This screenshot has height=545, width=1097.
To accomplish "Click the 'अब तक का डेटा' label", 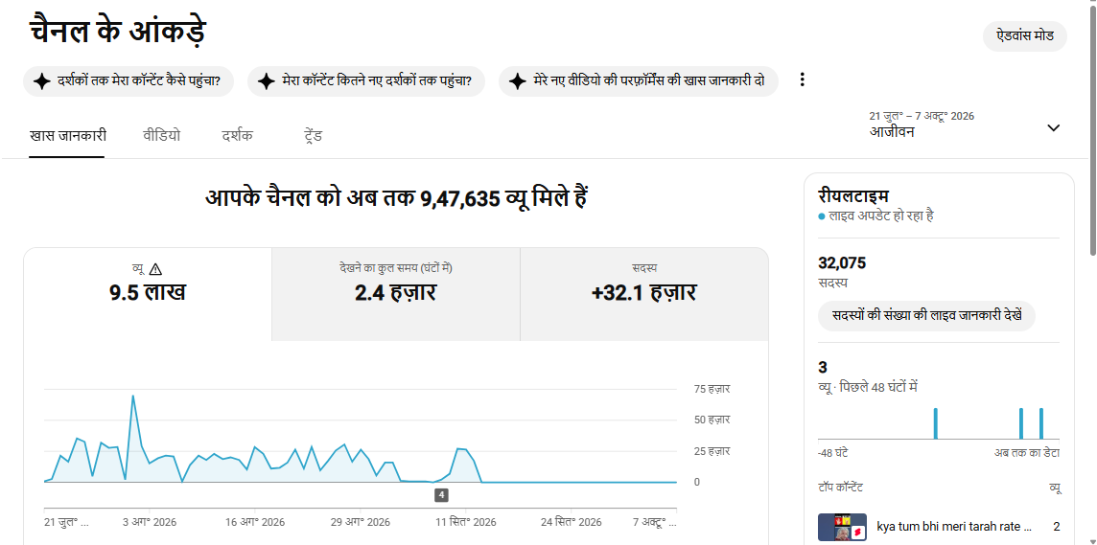I will [1027, 453].
